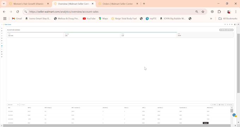Open the myPTE bookmark

(x=151, y=19)
